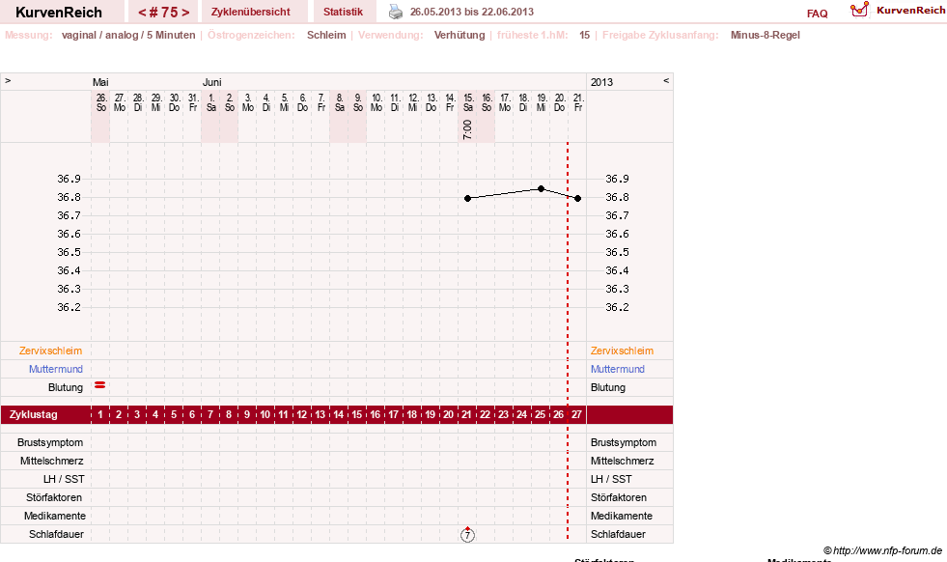The height and width of the screenshot is (562, 947).
Task: Click the früheste 1.hM value 15
Action: pyautogui.click(x=585, y=35)
